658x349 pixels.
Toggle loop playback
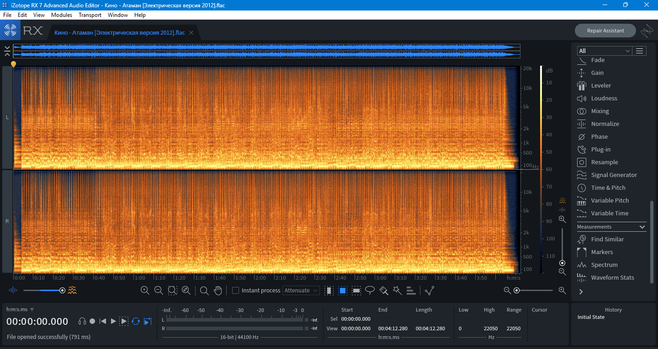click(136, 321)
